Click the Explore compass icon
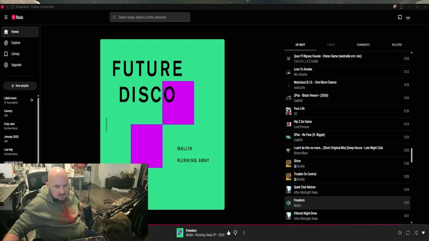 click(x=6, y=43)
